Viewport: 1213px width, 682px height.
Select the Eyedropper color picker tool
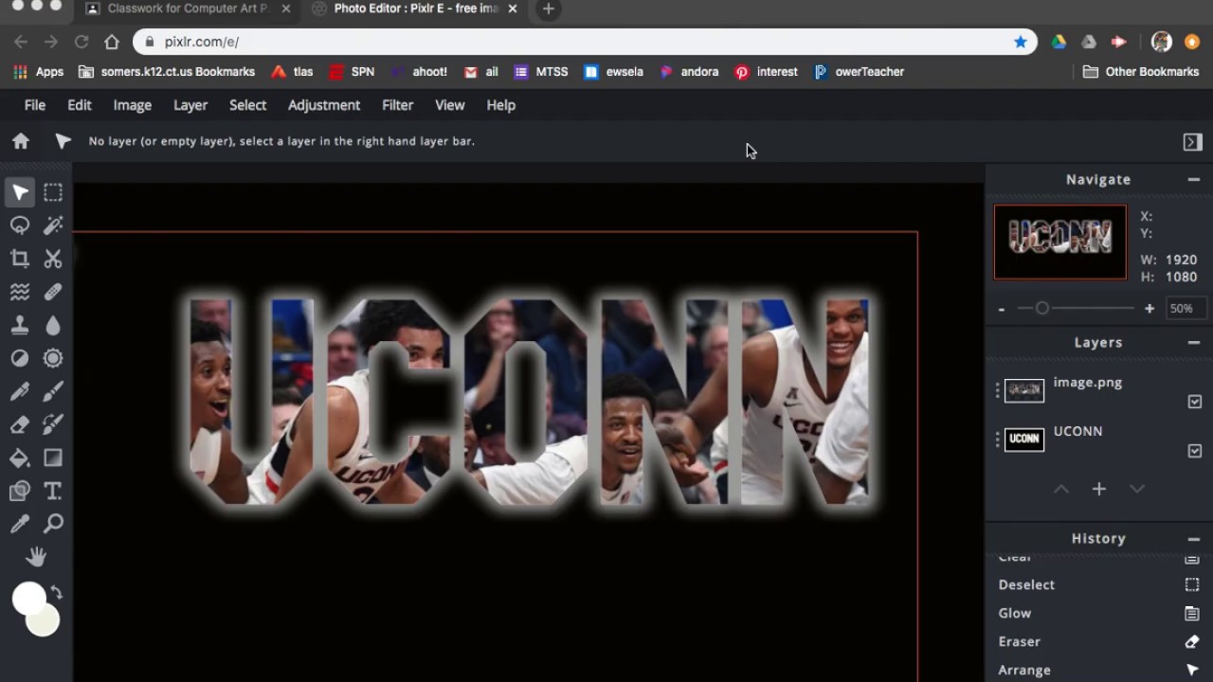tap(20, 524)
